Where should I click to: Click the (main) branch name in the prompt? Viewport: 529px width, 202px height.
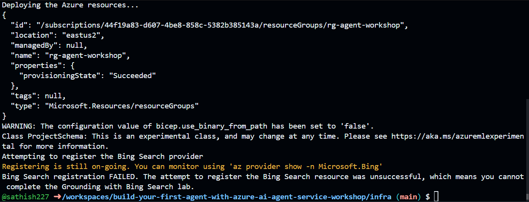(408, 197)
